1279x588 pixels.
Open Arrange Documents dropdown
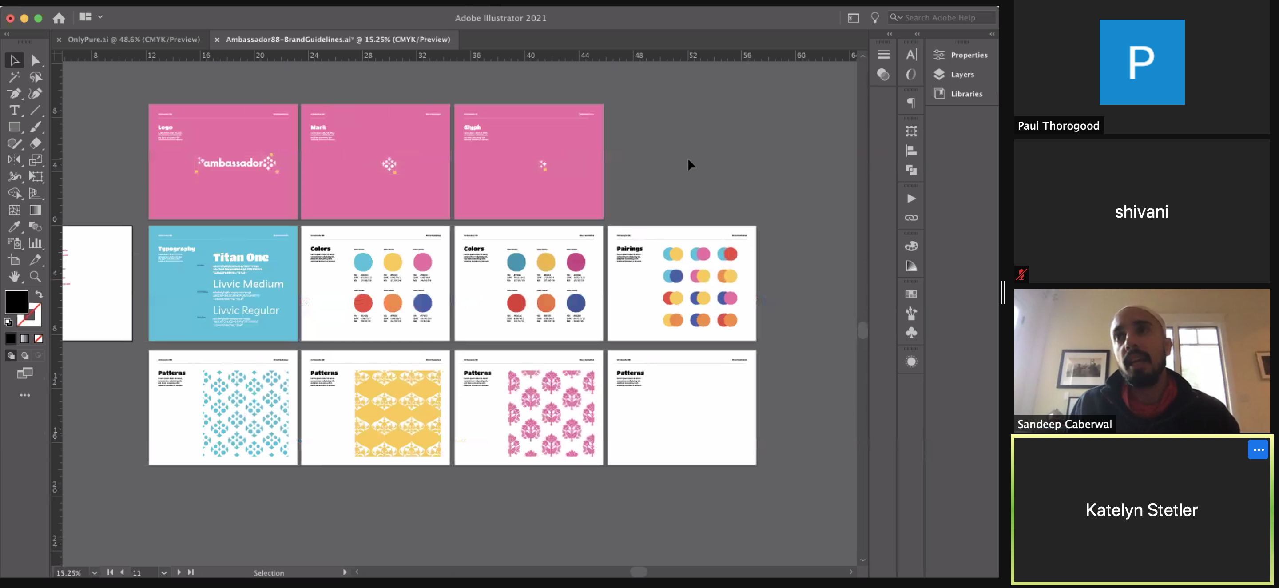point(100,17)
